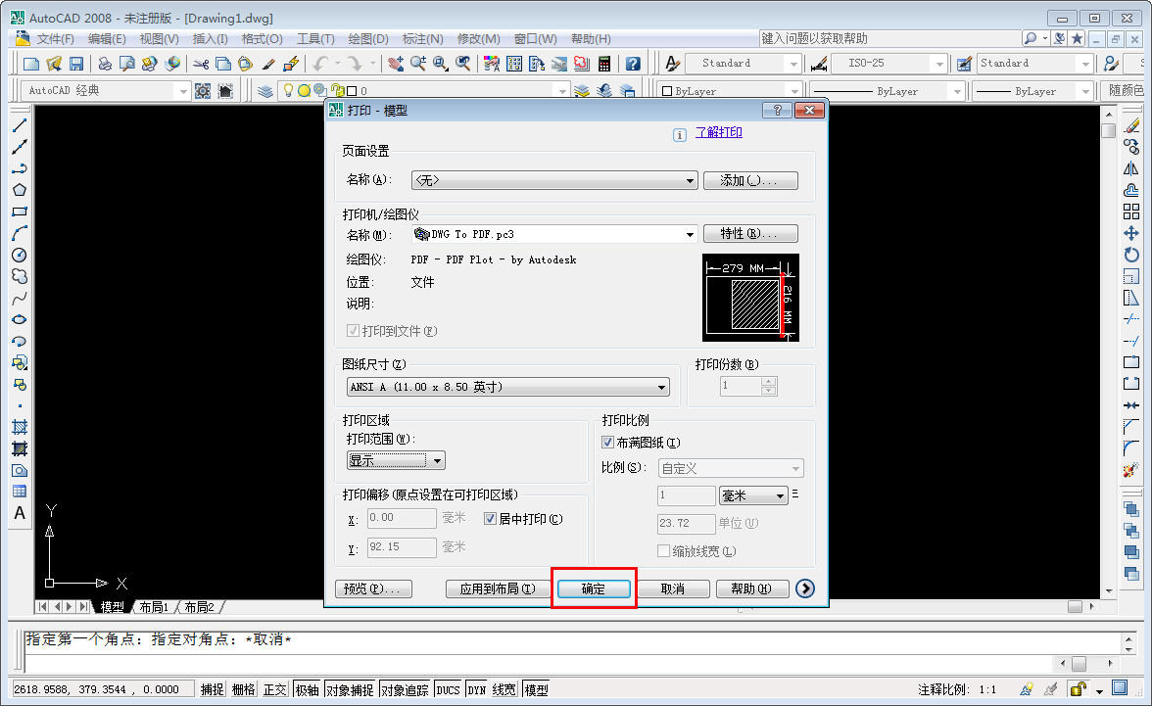Select the Rotate tool
Screen dimensions: 1152x706
1132,251
